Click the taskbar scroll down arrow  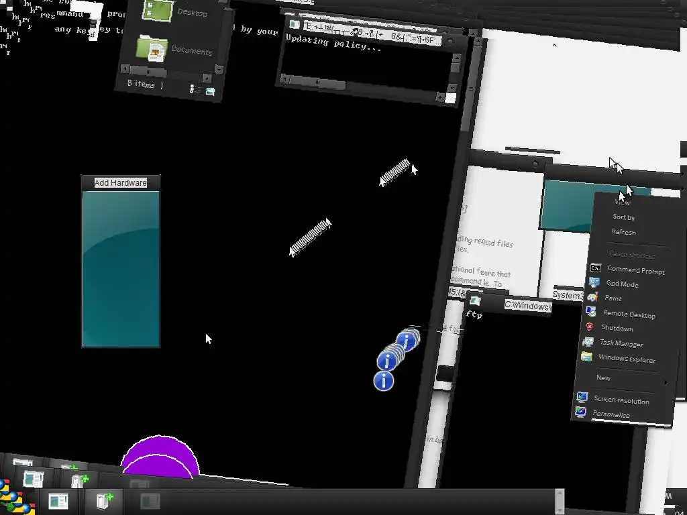point(560,509)
